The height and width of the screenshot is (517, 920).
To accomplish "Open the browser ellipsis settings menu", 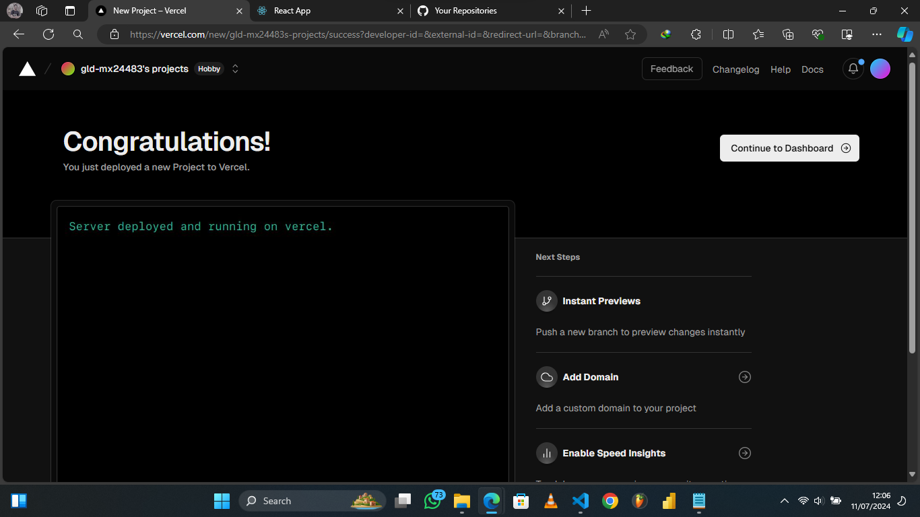I will click(877, 34).
